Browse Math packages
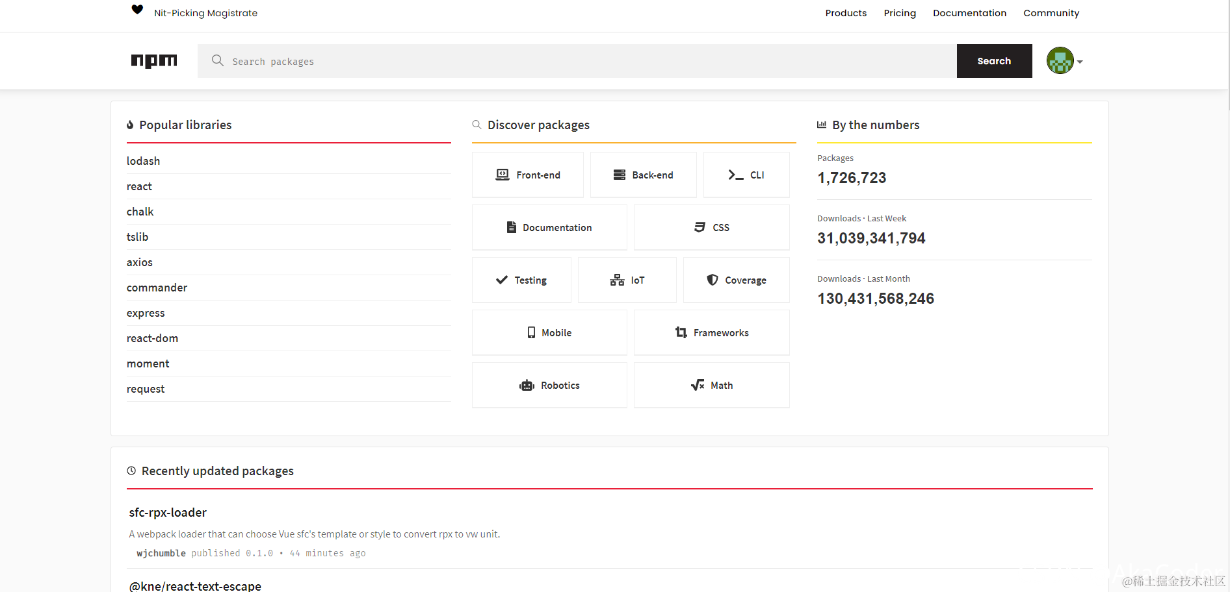The width and height of the screenshot is (1230, 592). tap(712, 385)
